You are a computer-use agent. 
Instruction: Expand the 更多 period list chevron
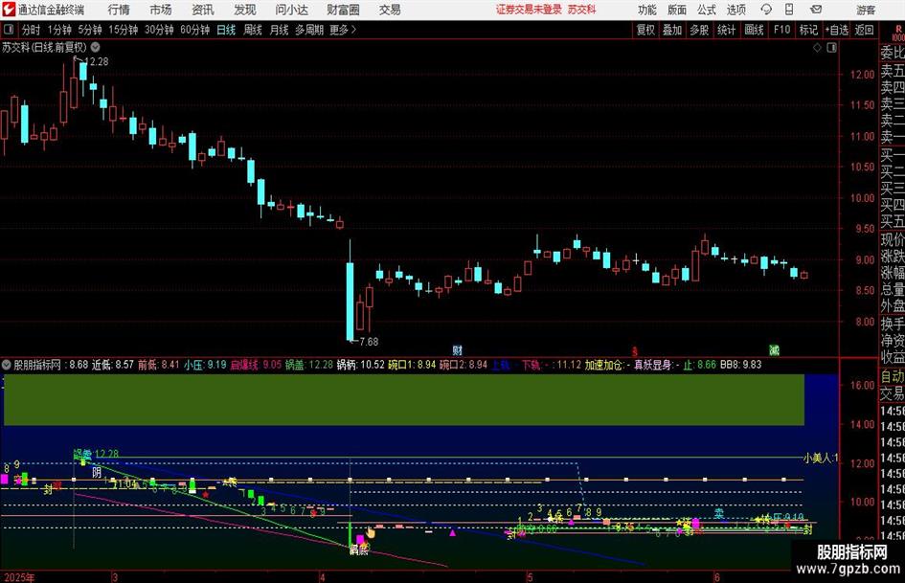click(x=353, y=30)
